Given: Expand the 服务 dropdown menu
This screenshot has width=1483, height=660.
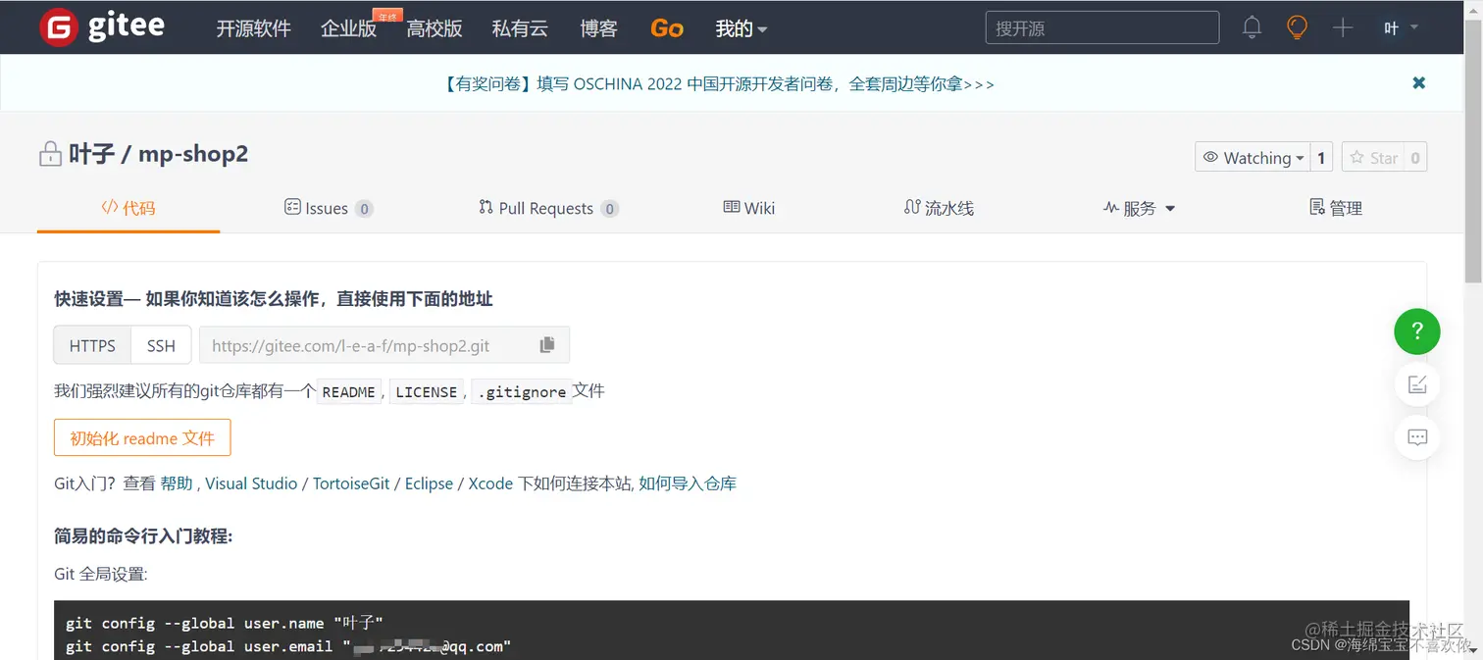Looking at the screenshot, I should [1139, 208].
